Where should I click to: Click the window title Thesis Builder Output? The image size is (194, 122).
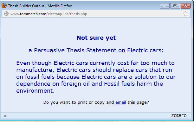tap(40, 6)
